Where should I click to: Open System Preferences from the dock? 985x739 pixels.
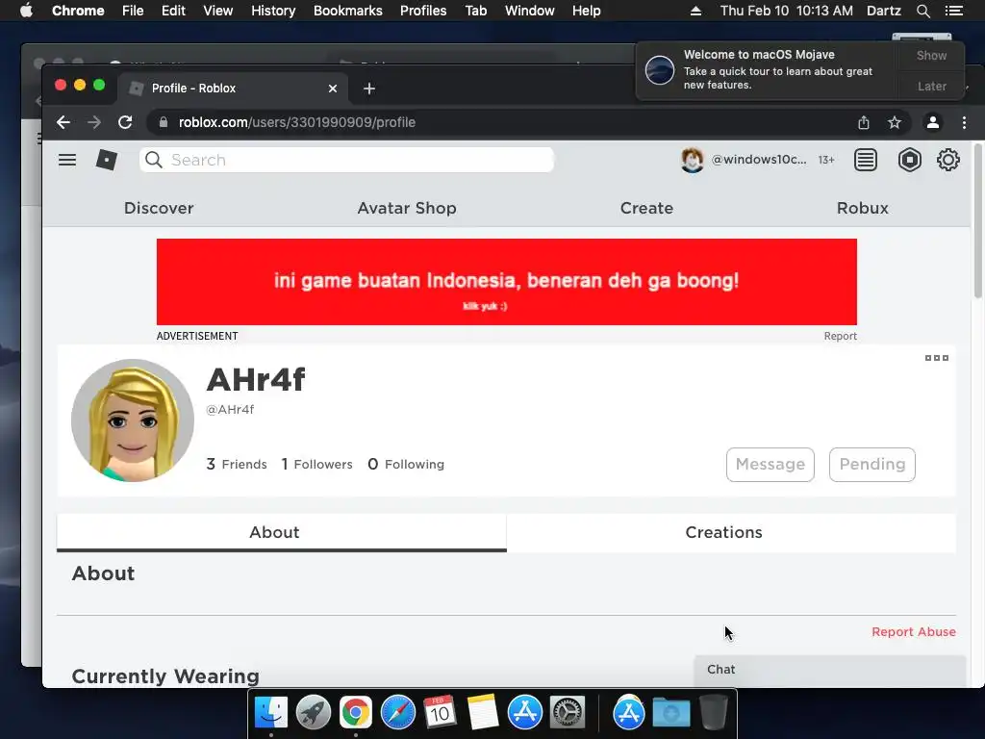pos(568,713)
